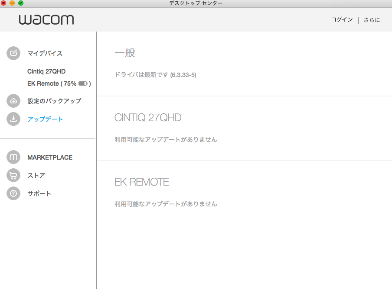
Task: Click the My Devices tablet icon
Action: click(13, 53)
